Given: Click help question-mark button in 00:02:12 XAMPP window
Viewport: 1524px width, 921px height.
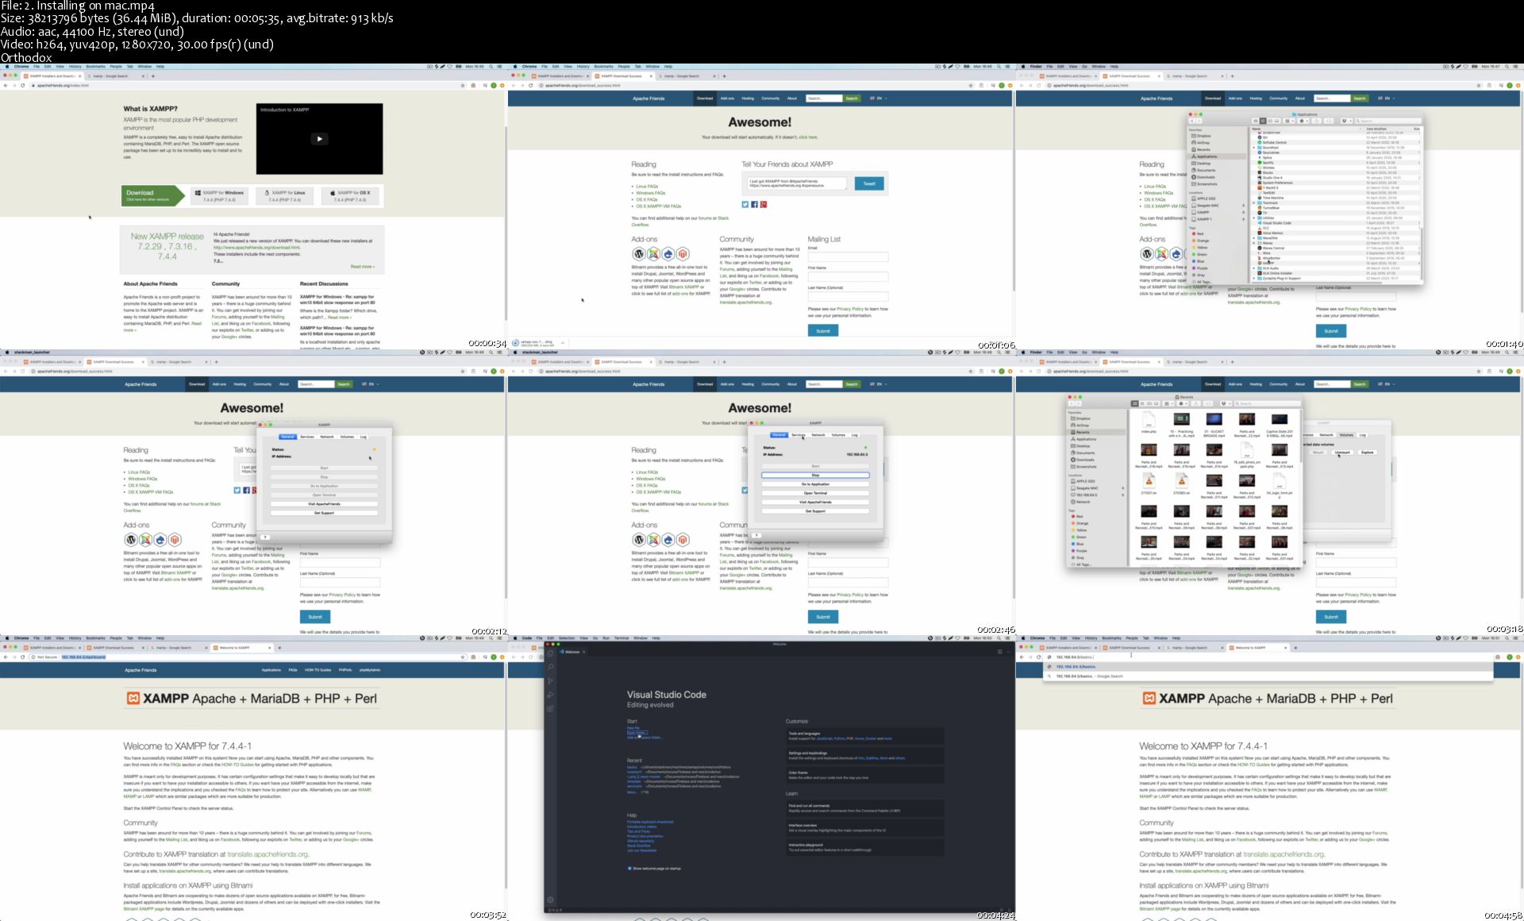Looking at the screenshot, I should pyautogui.click(x=265, y=538).
